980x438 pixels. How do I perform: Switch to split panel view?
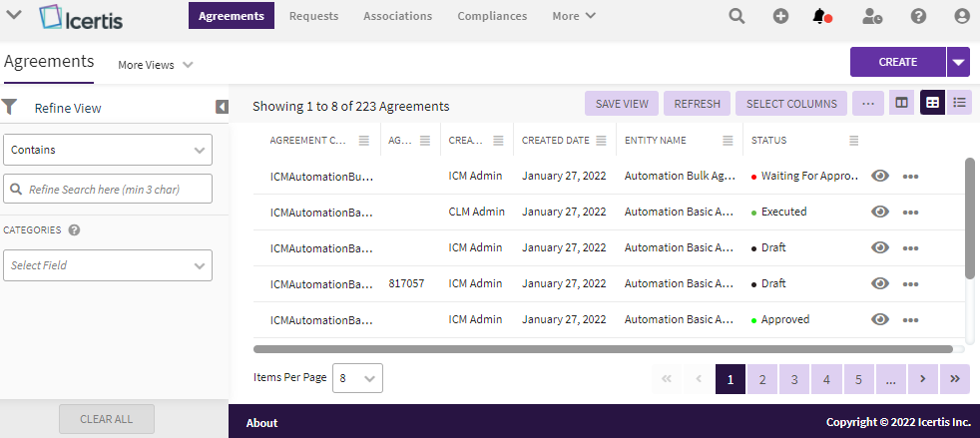coord(901,103)
